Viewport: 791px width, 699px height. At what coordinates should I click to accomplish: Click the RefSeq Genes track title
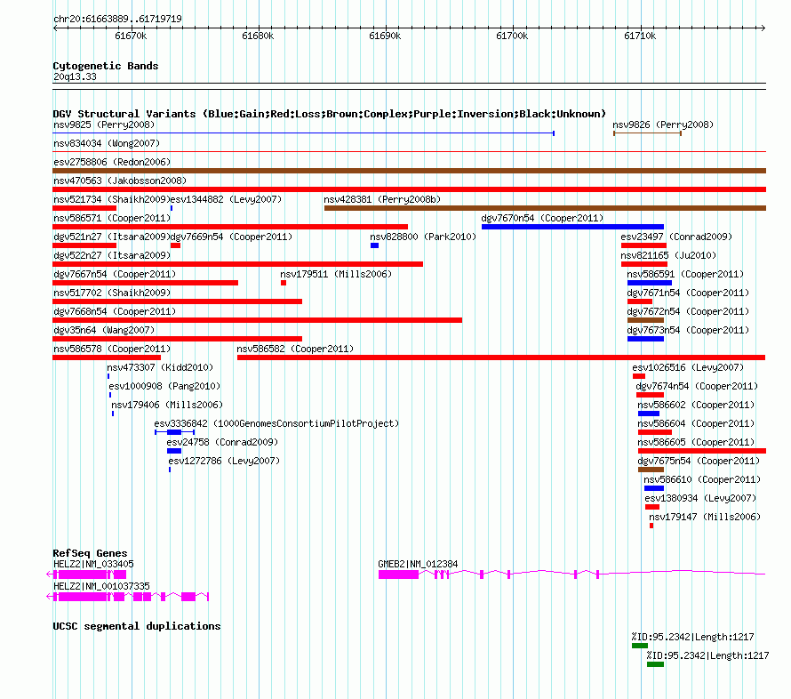90,553
